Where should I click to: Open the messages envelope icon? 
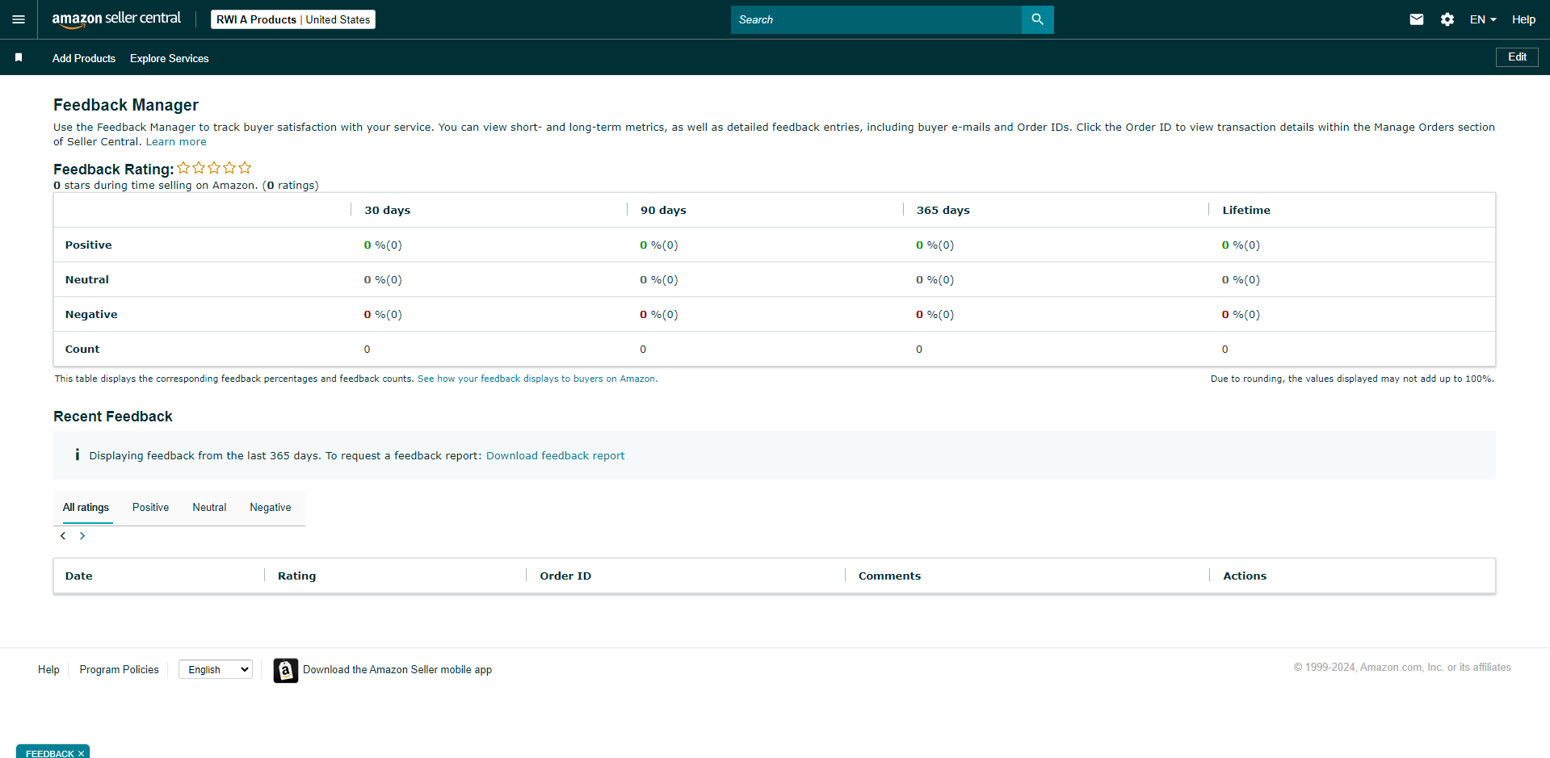point(1416,19)
